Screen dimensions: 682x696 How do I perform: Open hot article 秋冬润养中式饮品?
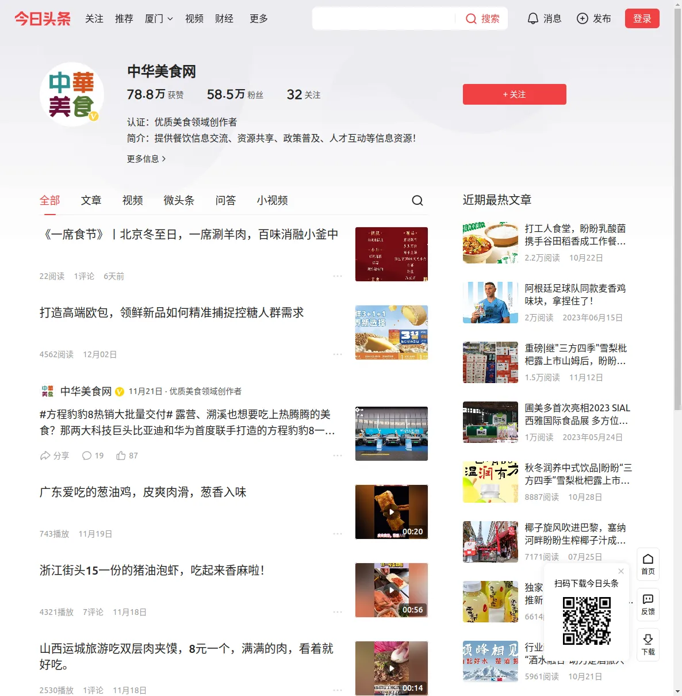(x=578, y=474)
